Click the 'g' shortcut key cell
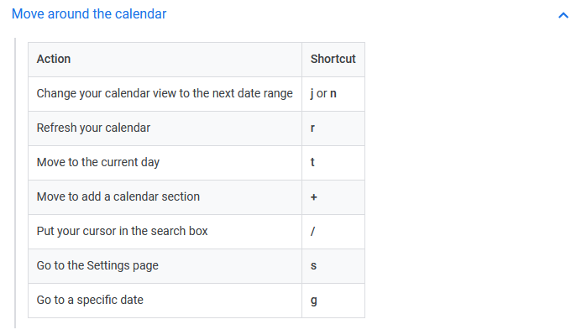587x335 pixels. click(x=333, y=301)
